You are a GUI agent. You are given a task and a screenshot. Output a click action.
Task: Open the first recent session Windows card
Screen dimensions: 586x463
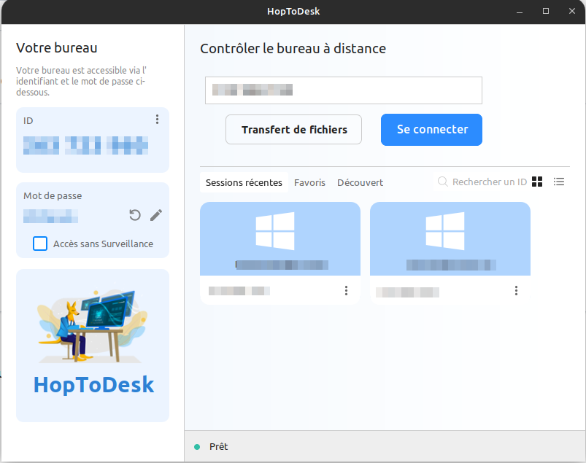click(279, 239)
